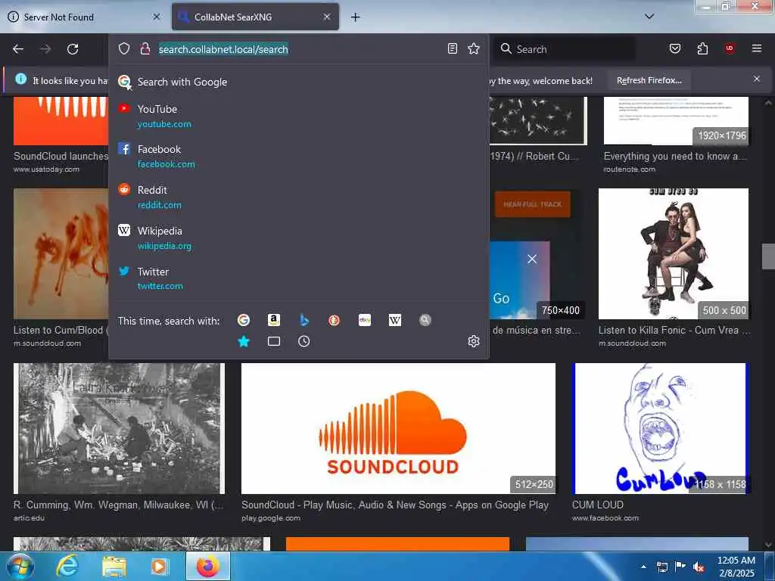Launch Windows Media Player from taskbar
This screenshot has width=775, height=581.
pyautogui.click(x=160, y=566)
